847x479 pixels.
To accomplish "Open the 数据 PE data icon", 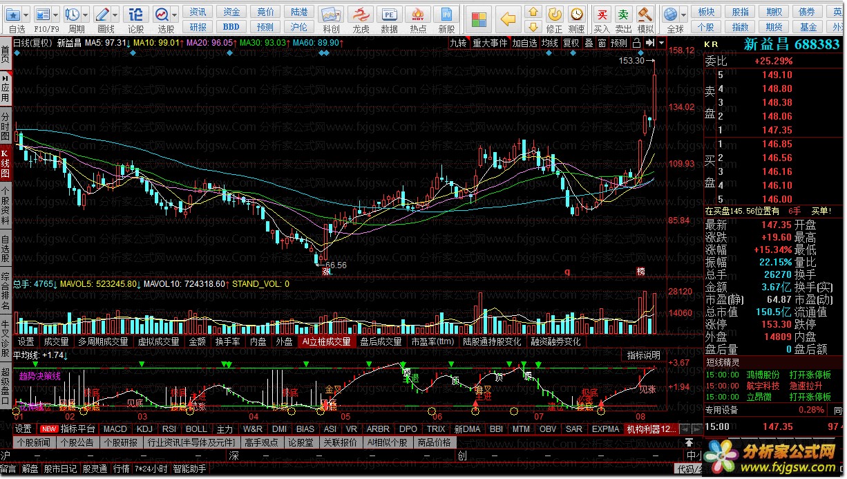I will [x=389, y=15].
